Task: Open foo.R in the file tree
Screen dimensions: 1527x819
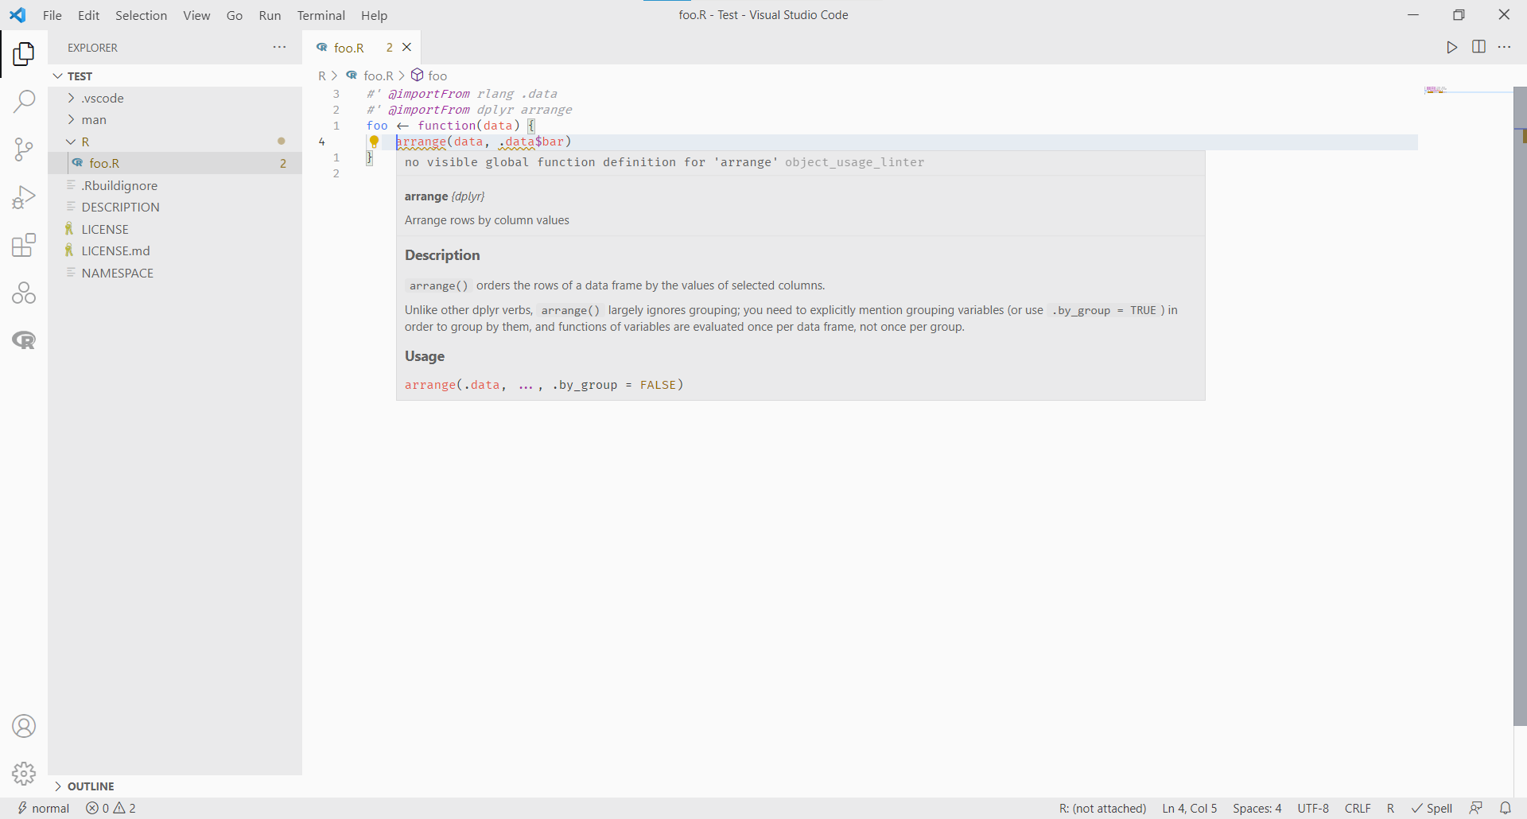Action: click(175, 163)
